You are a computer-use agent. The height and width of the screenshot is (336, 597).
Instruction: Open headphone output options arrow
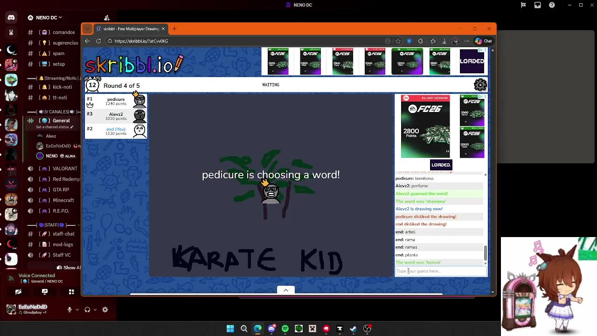point(95,309)
